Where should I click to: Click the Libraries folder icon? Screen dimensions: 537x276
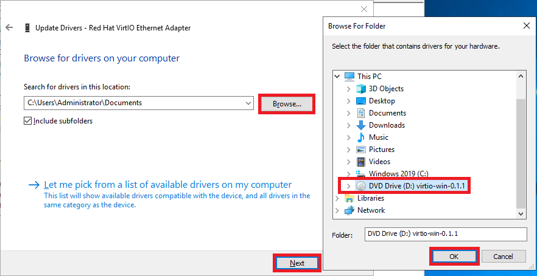[x=349, y=198]
